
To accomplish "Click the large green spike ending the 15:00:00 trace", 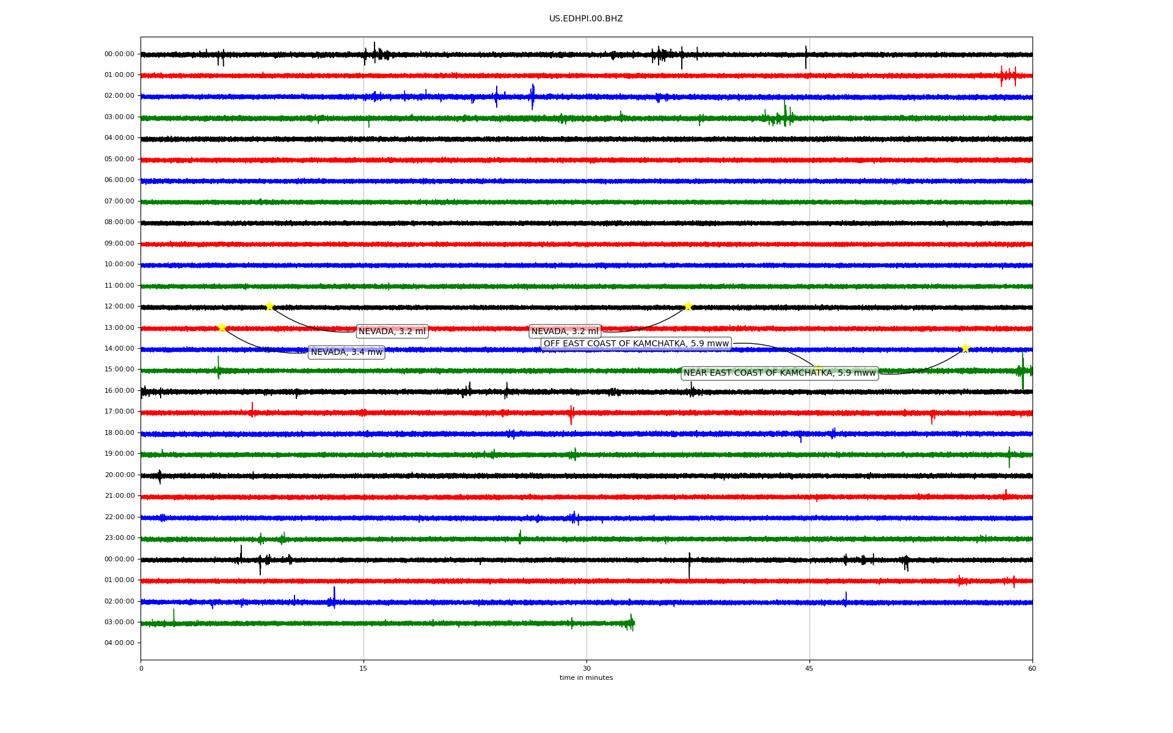I will (x=1023, y=370).
